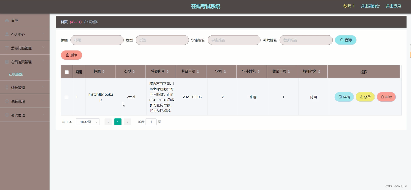The width and height of the screenshot is (411, 190).
Task: Click the icon beside 在线答疑管理
Action: [7, 62]
